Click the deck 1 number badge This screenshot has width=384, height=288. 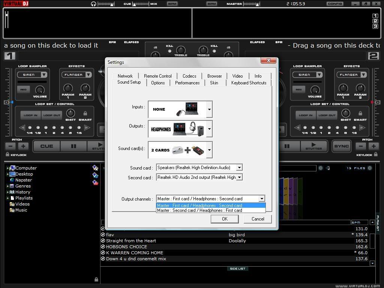tap(9, 56)
